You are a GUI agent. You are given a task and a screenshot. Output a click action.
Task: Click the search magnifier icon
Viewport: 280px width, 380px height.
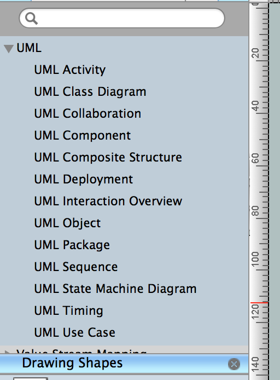click(x=32, y=19)
